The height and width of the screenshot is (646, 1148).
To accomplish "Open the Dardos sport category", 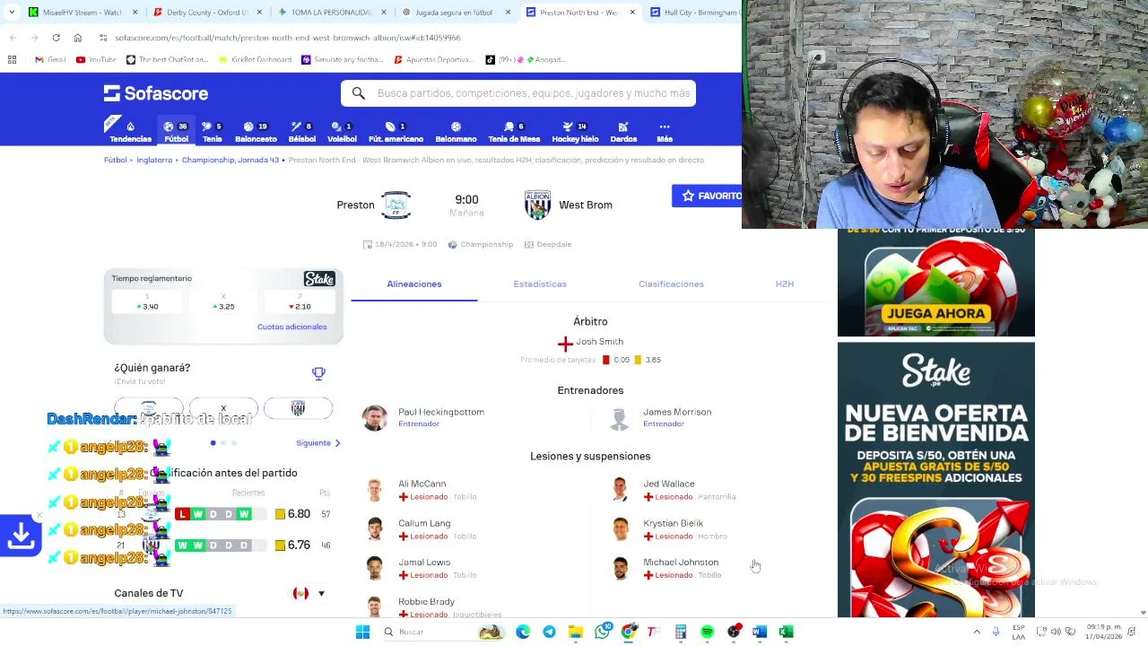I will (x=623, y=132).
